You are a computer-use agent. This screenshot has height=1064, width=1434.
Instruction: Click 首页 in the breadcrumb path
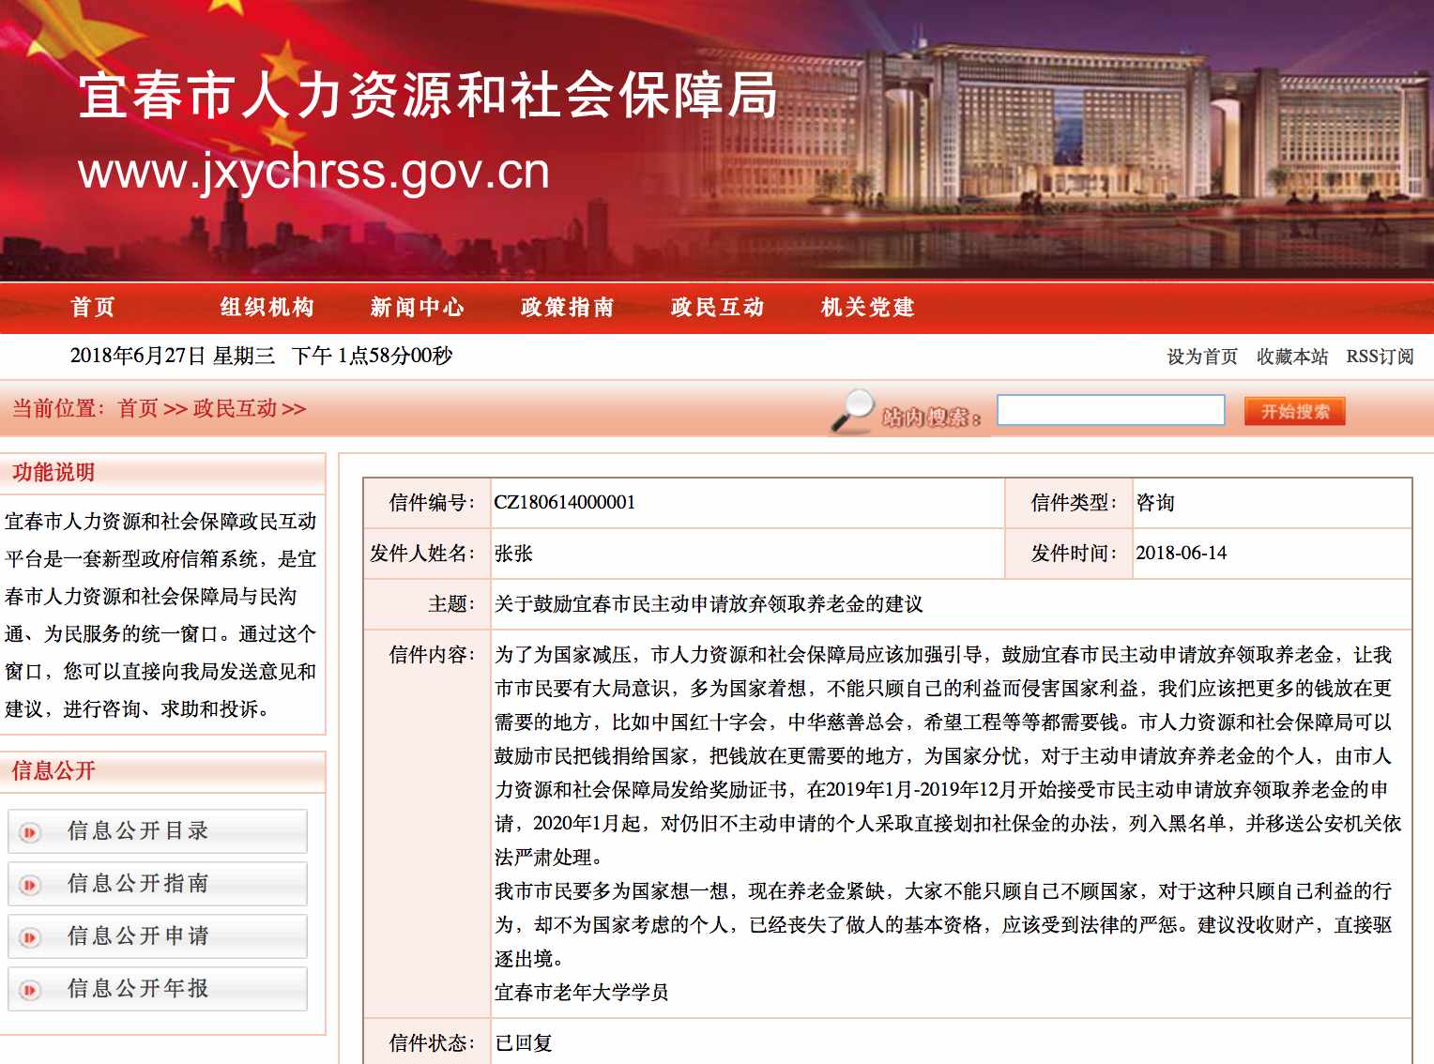(138, 409)
